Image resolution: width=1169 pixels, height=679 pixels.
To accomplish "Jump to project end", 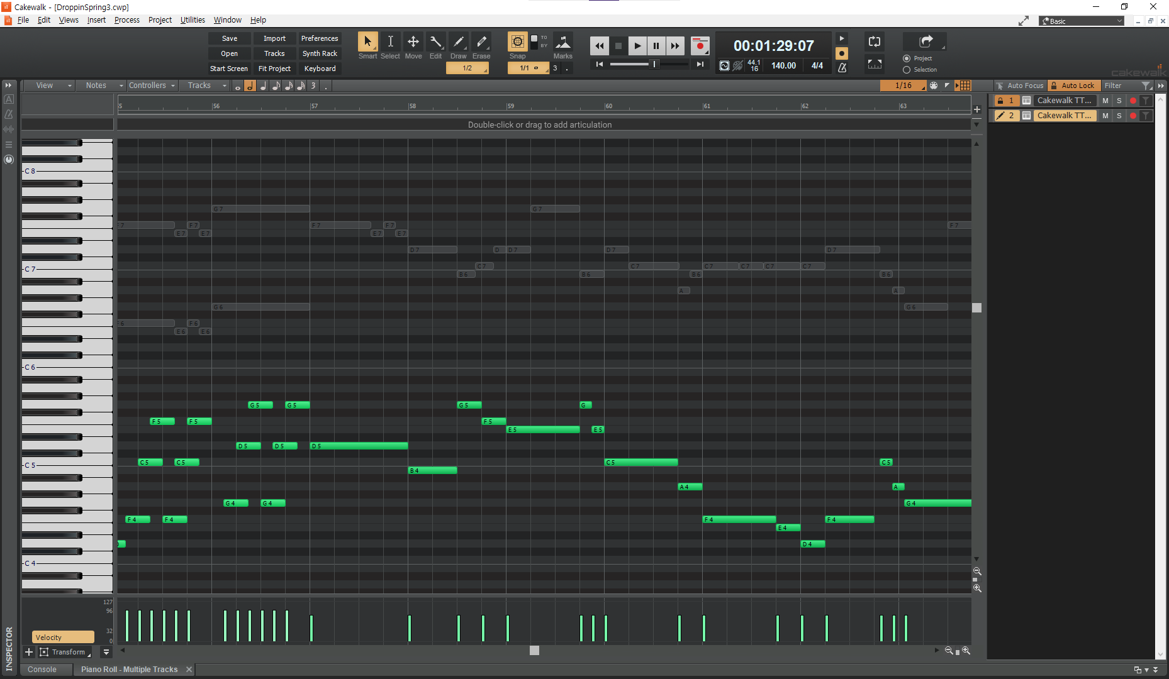I will [700, 64].
